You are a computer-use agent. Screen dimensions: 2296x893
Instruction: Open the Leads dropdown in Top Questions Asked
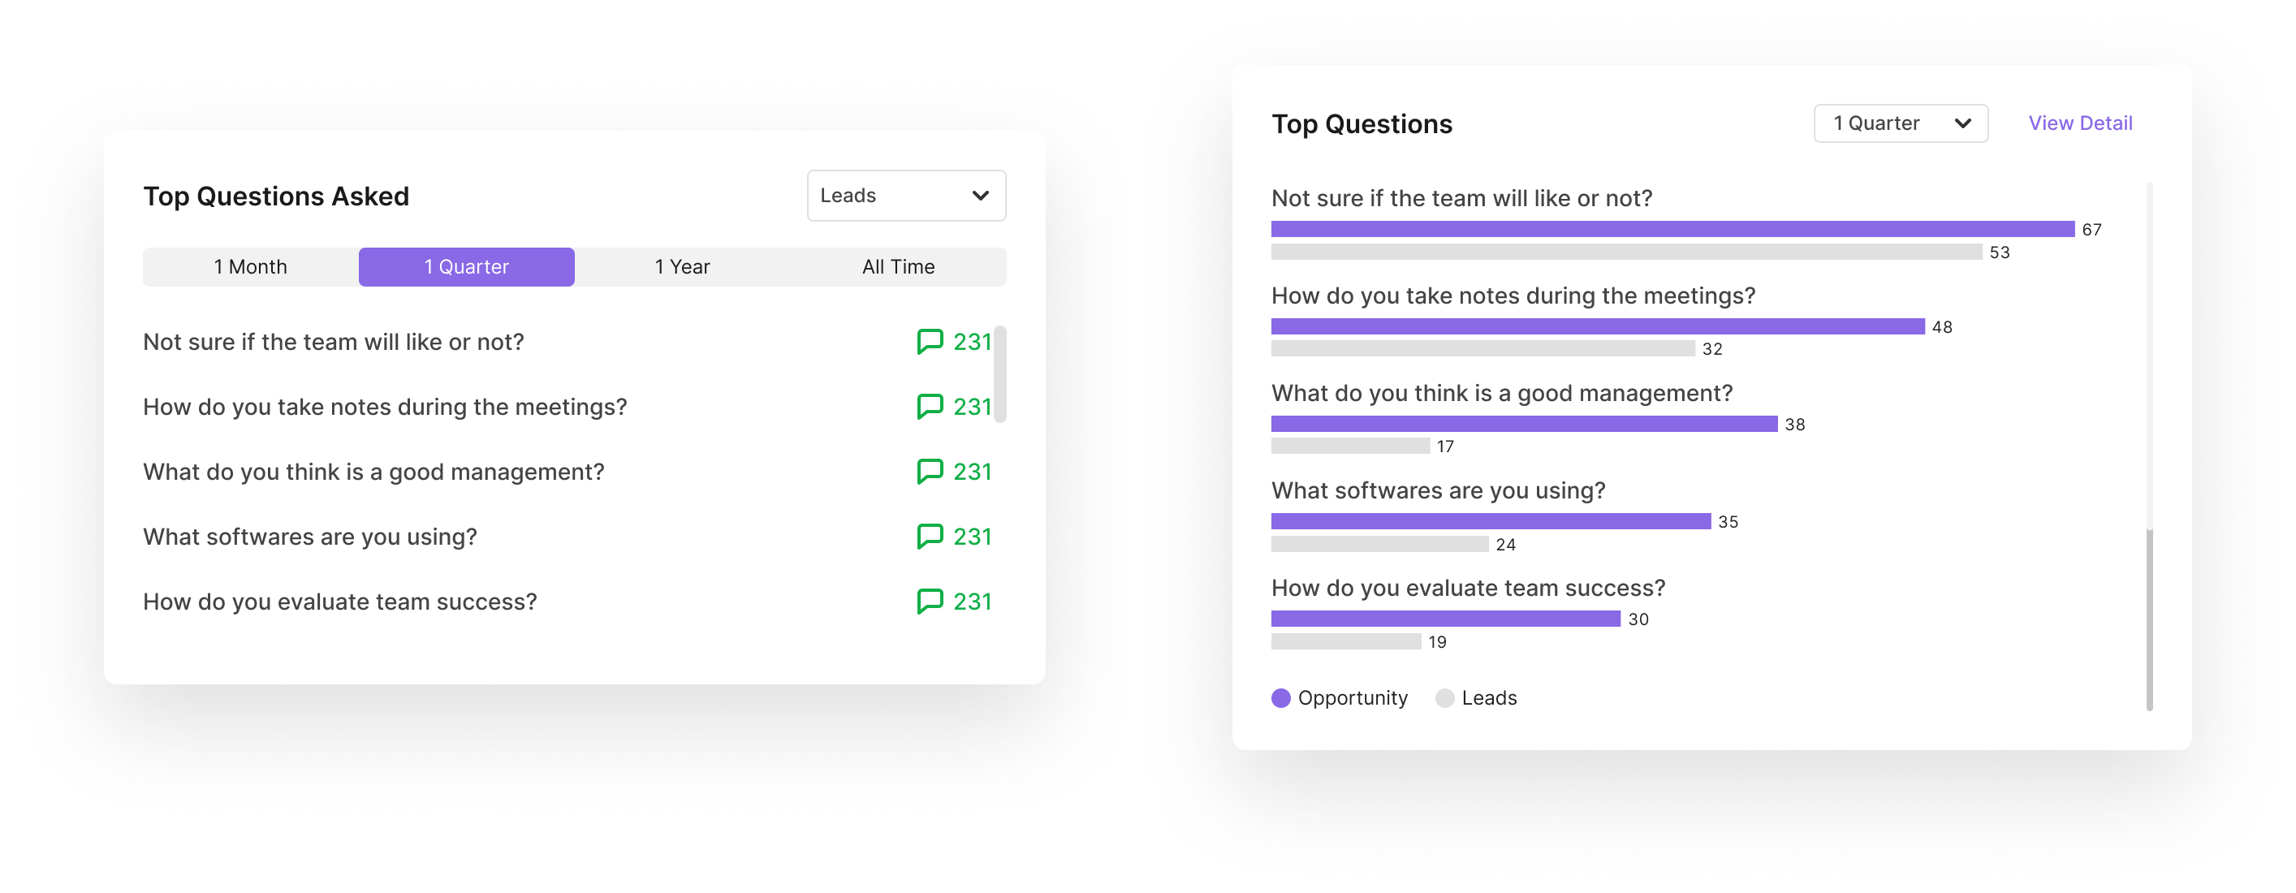pos(905,195)
